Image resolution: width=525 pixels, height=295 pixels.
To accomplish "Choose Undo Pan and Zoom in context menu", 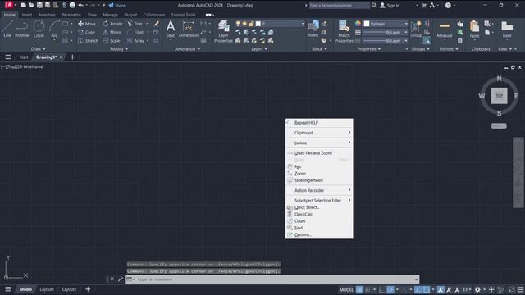I will pos(319,153).
